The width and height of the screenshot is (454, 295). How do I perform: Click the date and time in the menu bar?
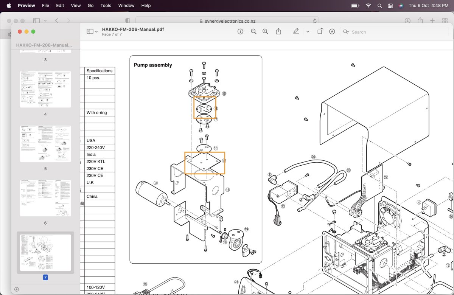pyautogui.click(x=429, y=5)
